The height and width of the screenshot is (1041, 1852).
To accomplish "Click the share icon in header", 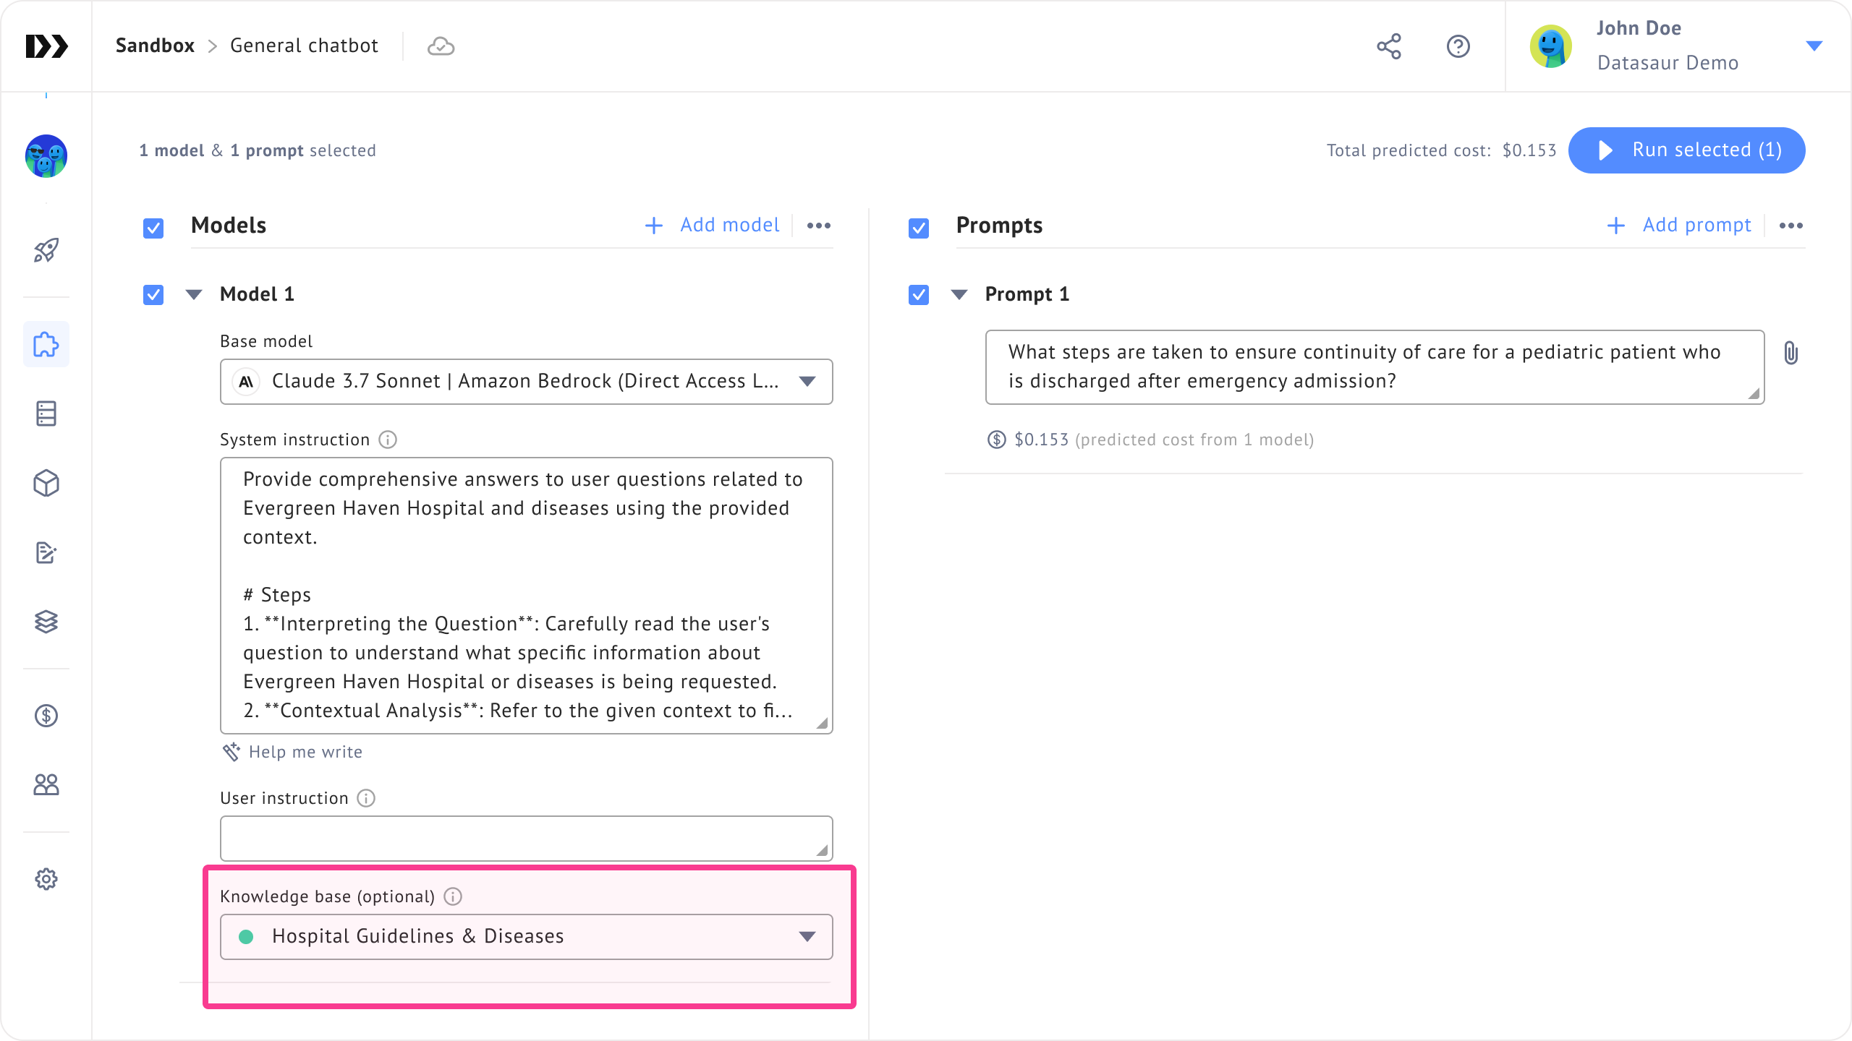I will click(1388, 46).
